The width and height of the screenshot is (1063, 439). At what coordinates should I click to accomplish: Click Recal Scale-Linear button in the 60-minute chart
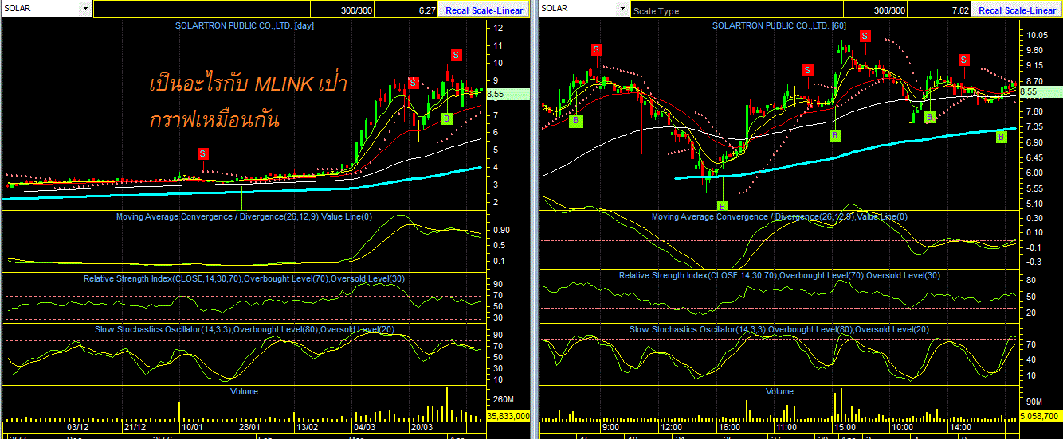coord(1016,10)
